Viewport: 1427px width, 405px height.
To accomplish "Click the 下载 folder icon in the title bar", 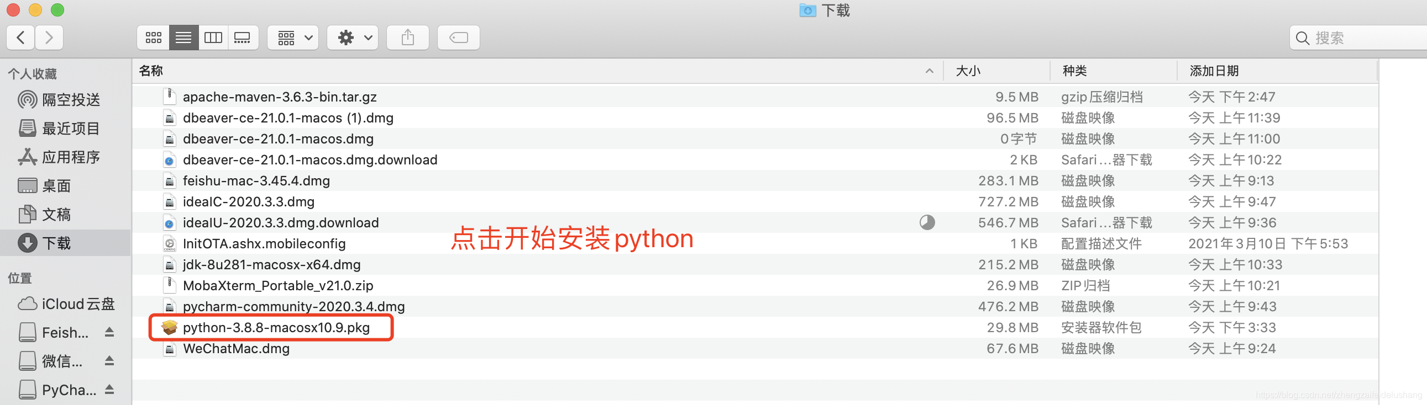I will [807, 10].
